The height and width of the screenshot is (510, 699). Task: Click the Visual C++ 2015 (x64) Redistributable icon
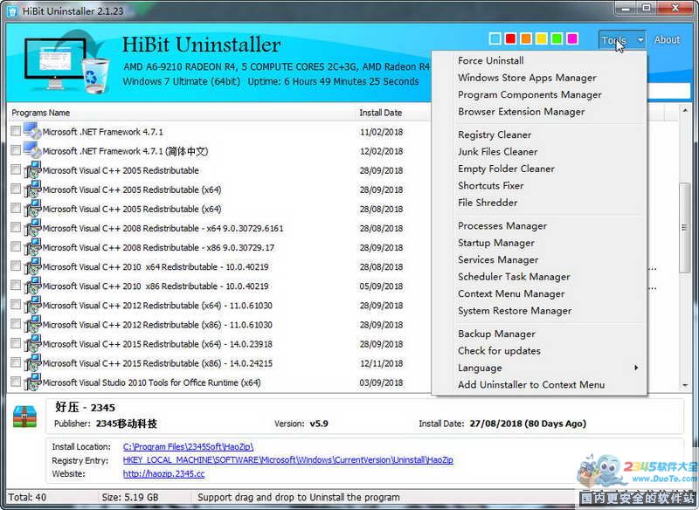click(32, 343)
